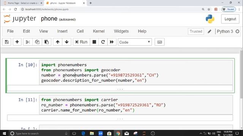Click inside code cell In [10]
The width and height of the screenshot is (243, 136).
[136, 73]
